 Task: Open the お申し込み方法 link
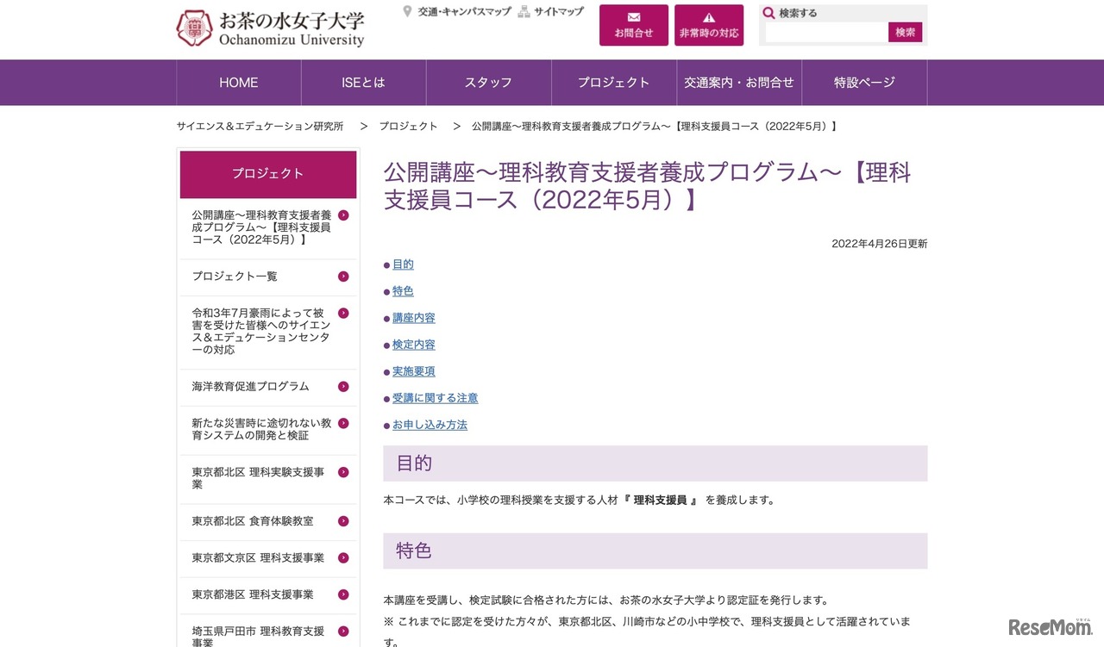pyautogui.click(x=430, y=424)
